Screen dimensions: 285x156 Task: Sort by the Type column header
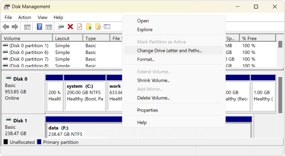tap(96, 38)
